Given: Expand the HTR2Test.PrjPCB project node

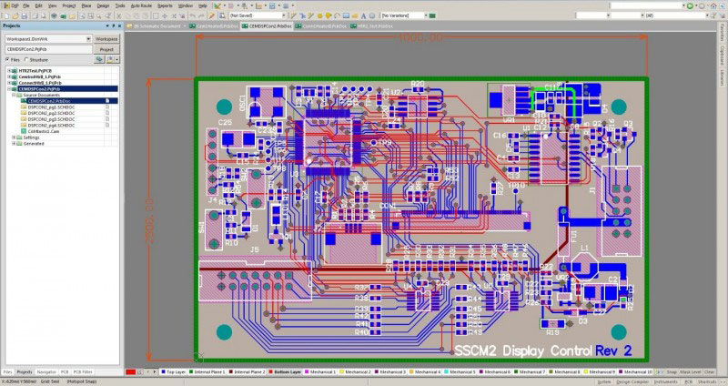Looking at the screenshot, I should point(8,70).
